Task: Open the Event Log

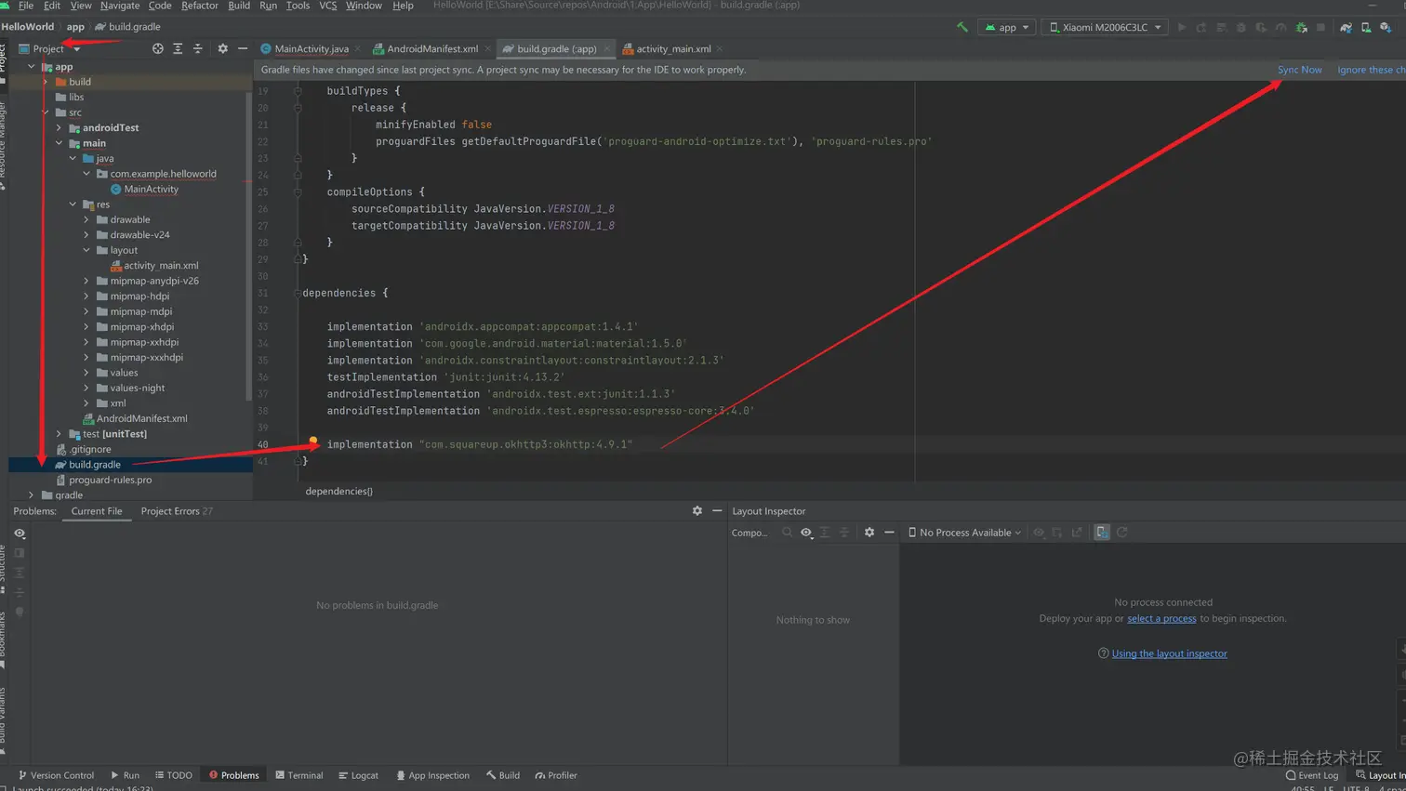Action: (1312, 775)
